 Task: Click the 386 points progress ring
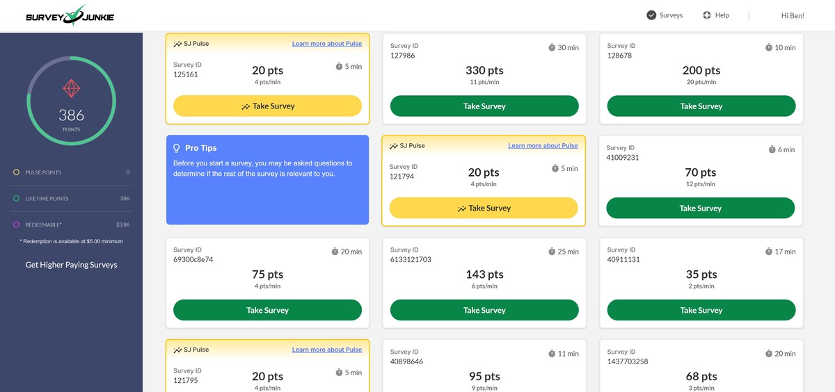[29, 101]
